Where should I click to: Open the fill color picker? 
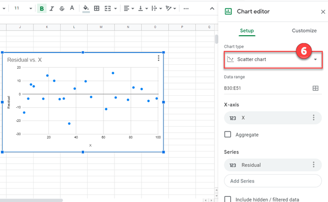[x=86, y=8]
